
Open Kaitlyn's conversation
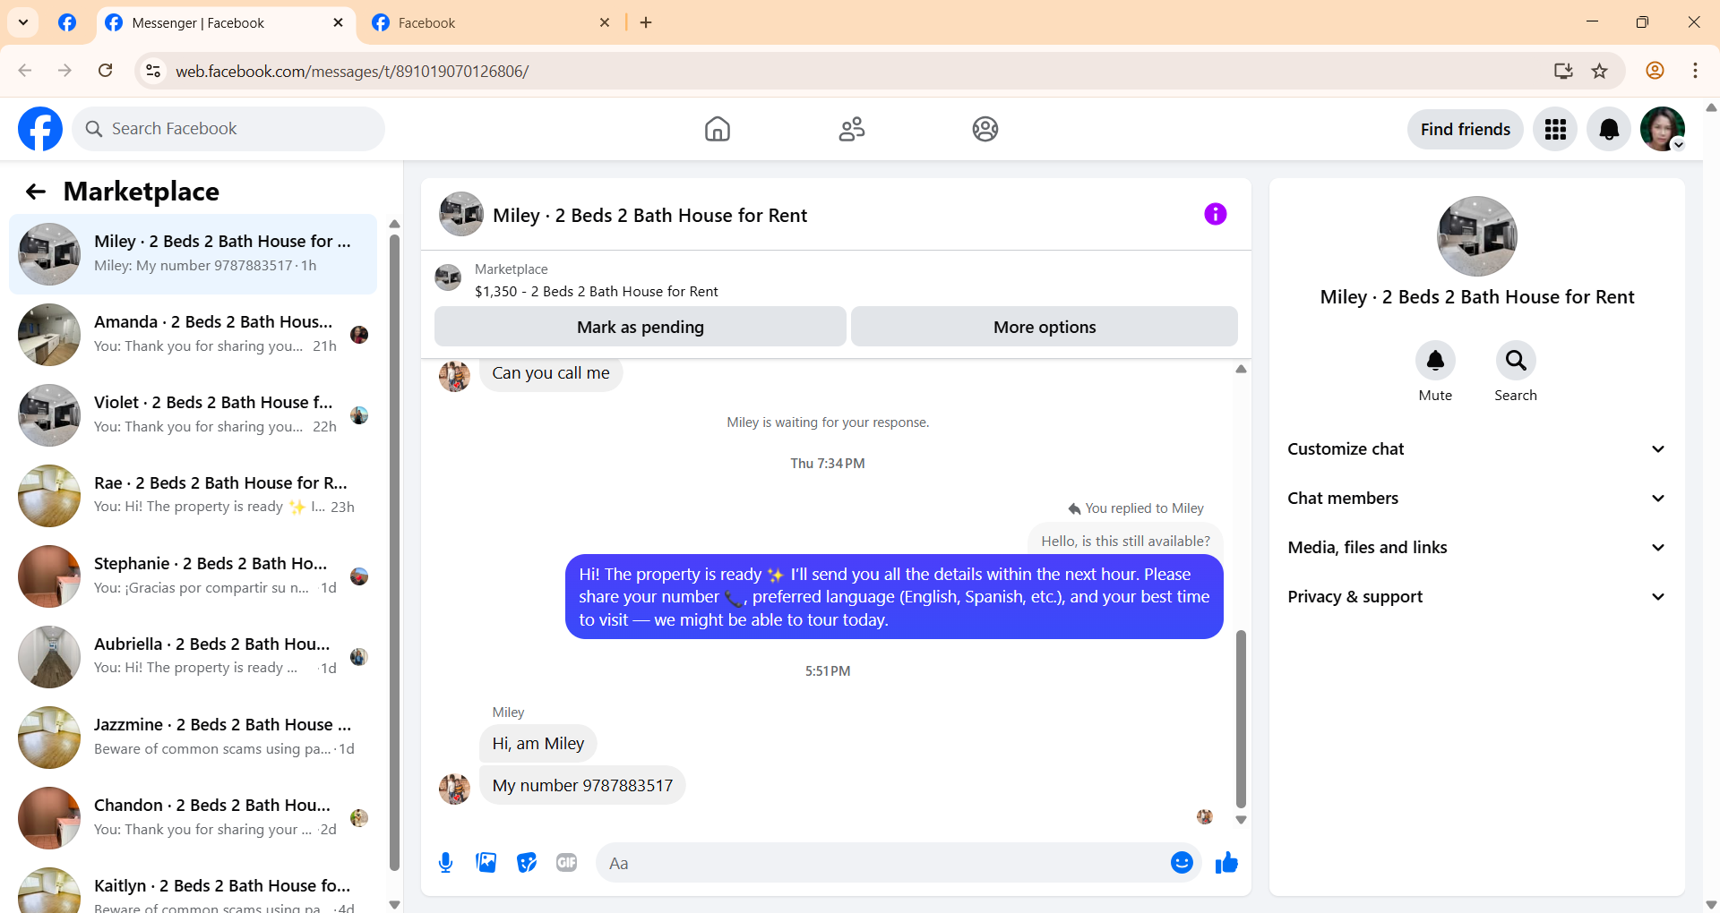[x=193, y=888]
